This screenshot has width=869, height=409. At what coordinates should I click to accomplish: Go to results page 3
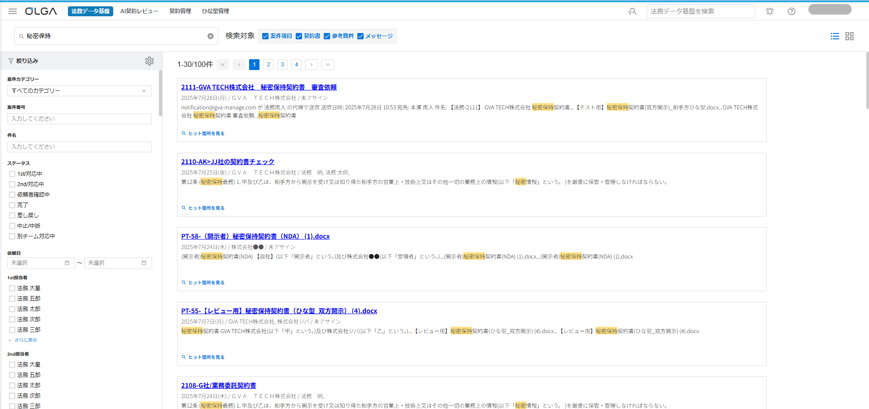(x=283, y=65)
